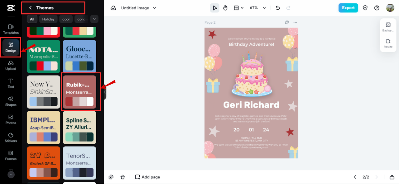Open the Untitled image name dropdown
Viewport: 399px width, 185px height.
coord(139,8)
